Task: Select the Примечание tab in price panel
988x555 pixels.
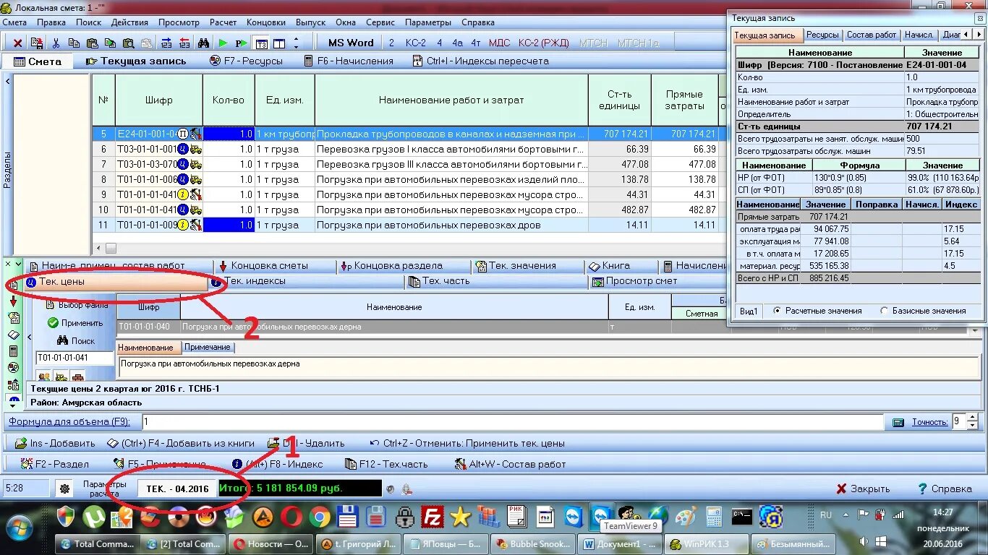Action: pos(207,348)
